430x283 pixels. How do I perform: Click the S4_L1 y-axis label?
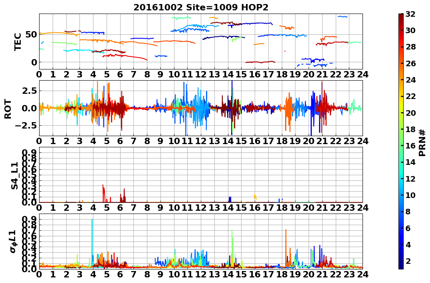[x=14, y=176]
